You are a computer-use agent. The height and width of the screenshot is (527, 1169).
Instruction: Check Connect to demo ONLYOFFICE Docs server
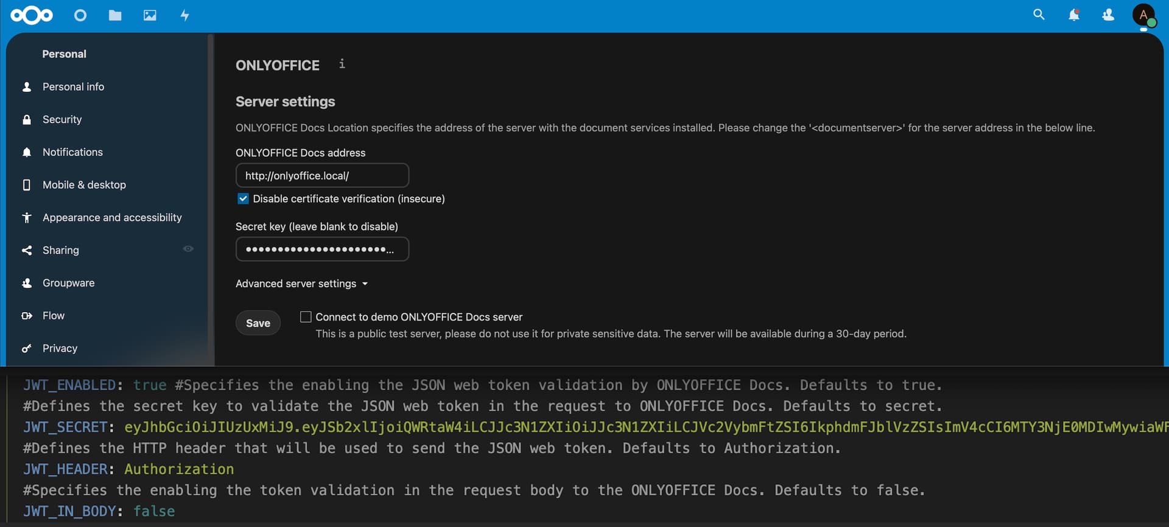tap(306, 317)
